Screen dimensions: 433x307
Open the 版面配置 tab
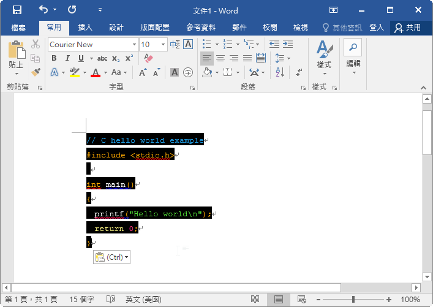pyautogui.click(x=154, y=28)
